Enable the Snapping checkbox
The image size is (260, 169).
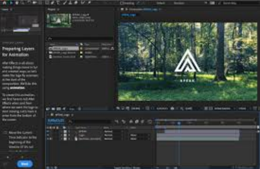point(122,3)
